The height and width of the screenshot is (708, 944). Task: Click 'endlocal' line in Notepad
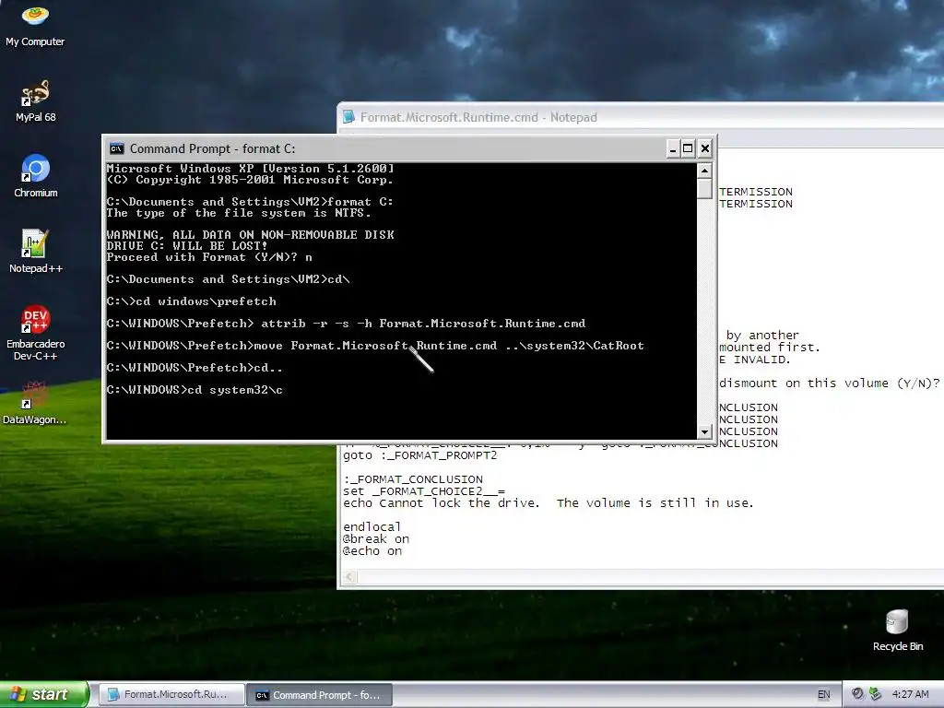[x=372, y=526]
